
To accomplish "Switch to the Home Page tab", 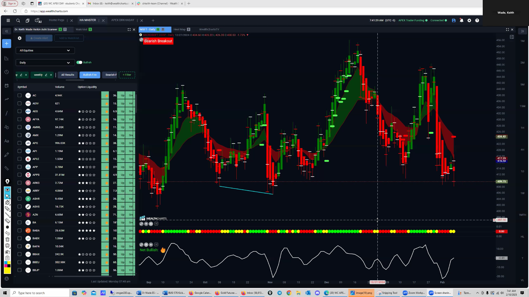I will click(56, 20).
